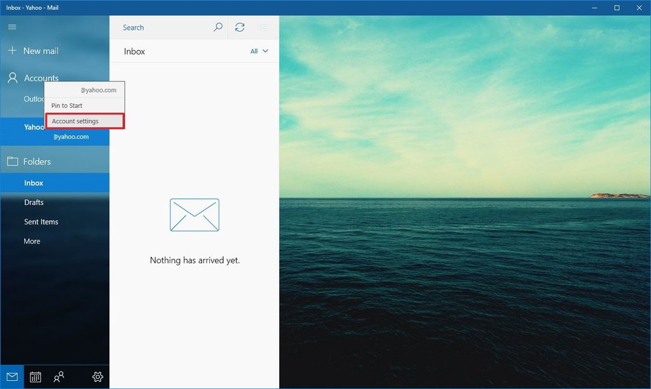
Task: Select the Inbox folder
Action: [x=33, y=183]
